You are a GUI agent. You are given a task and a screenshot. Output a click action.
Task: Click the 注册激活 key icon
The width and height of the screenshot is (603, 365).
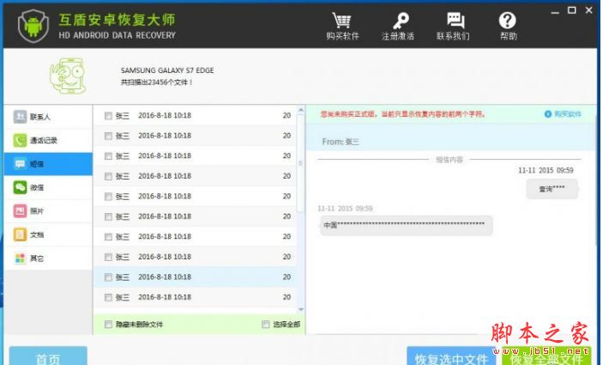pyautogui.click(x=401, y=21)
